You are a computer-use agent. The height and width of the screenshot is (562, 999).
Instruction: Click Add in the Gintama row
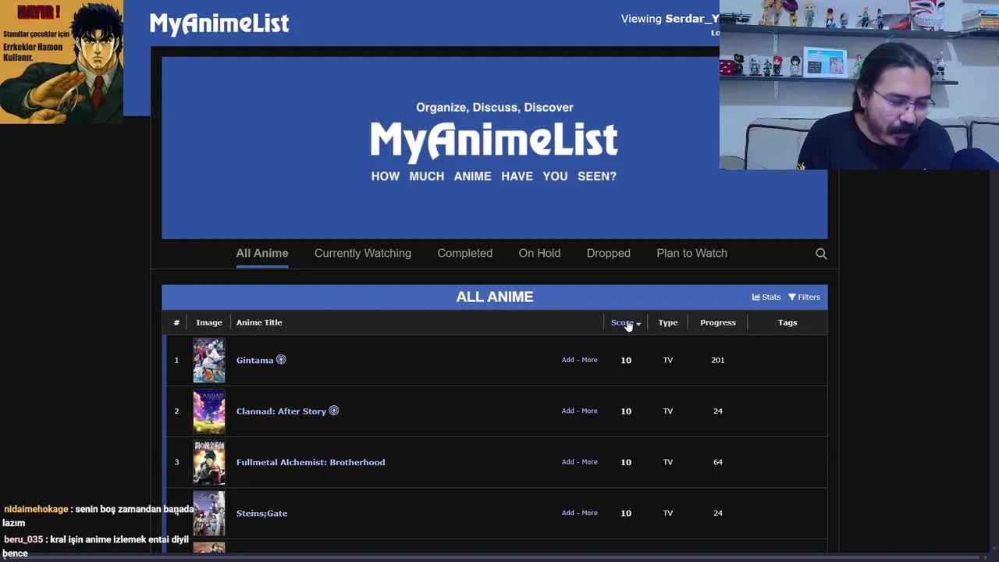click(567, 360)
